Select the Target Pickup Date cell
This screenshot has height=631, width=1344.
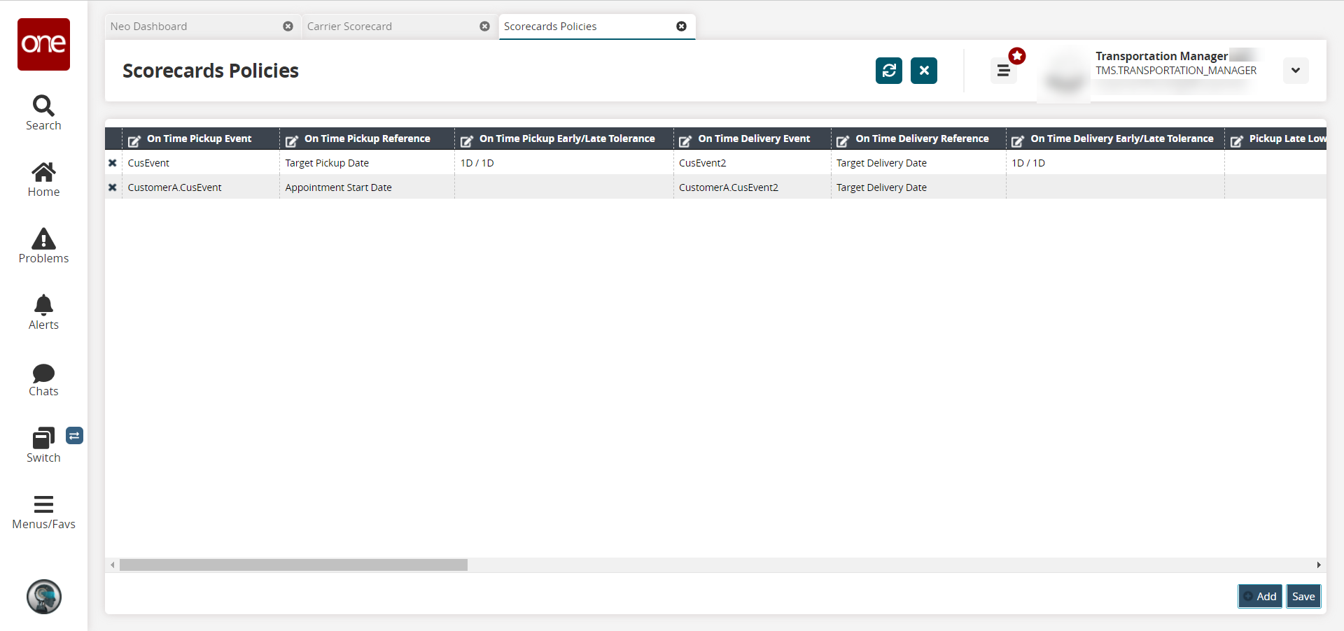pos(367,163)
